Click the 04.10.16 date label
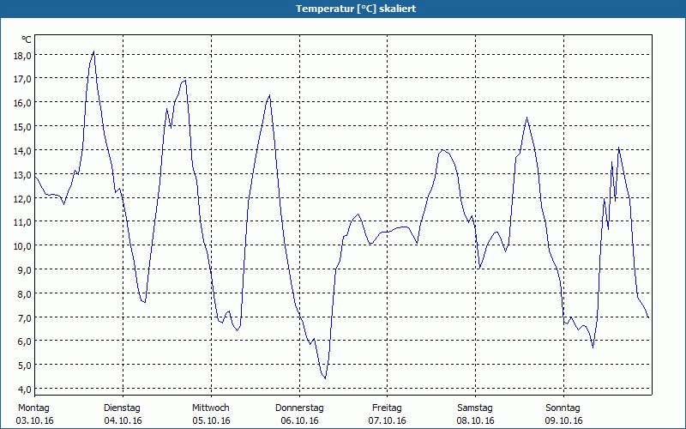 tap(123, 420)
